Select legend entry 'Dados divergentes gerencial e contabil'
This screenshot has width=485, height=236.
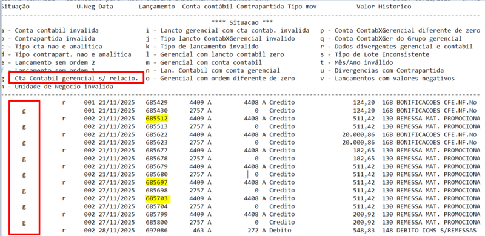tap(404, 47)
